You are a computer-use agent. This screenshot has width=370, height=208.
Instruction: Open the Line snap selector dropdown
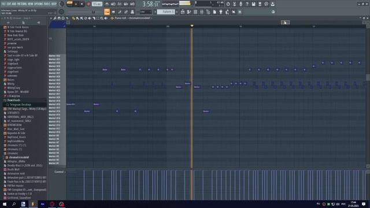(146, 12)
